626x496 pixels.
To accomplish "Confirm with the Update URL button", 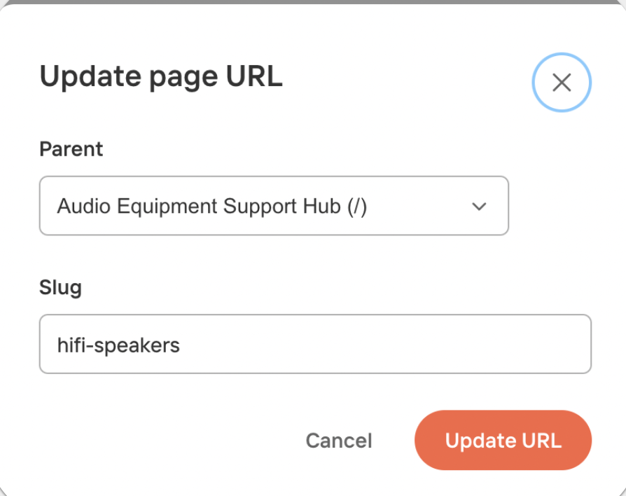I will 503,440.
